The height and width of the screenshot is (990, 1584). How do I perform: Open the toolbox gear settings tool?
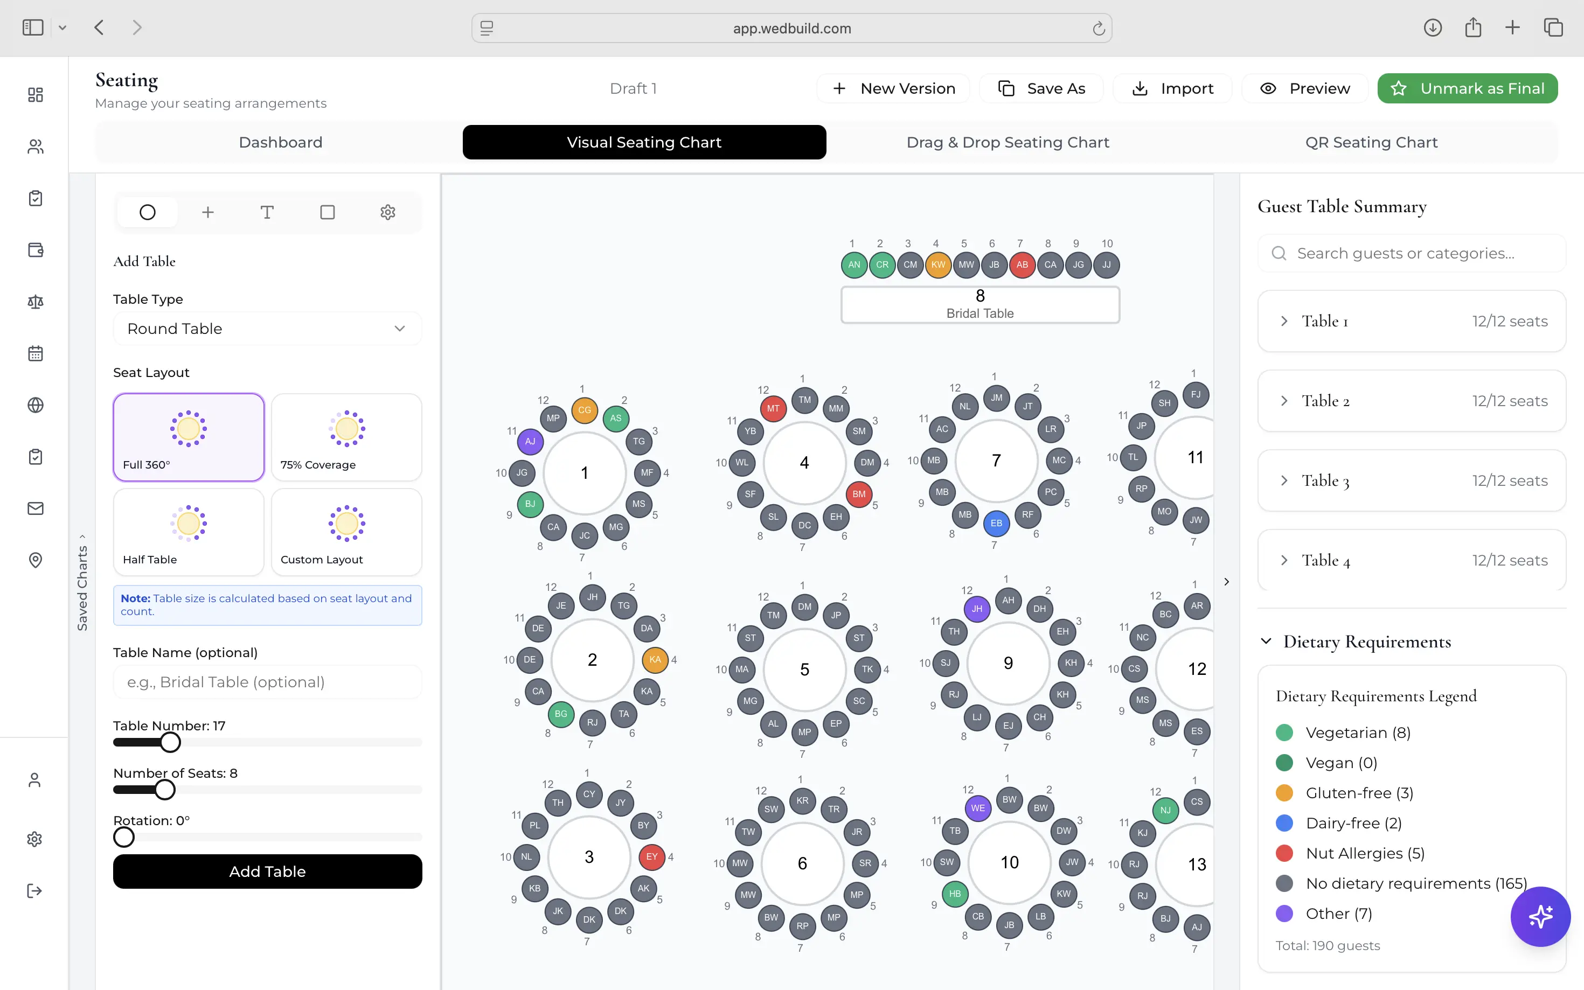pos(388,212)
